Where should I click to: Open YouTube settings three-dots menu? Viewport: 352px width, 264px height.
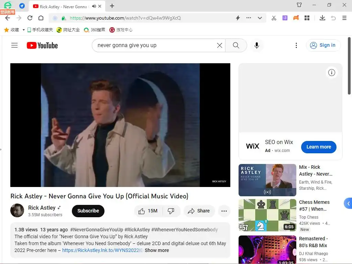296,45
